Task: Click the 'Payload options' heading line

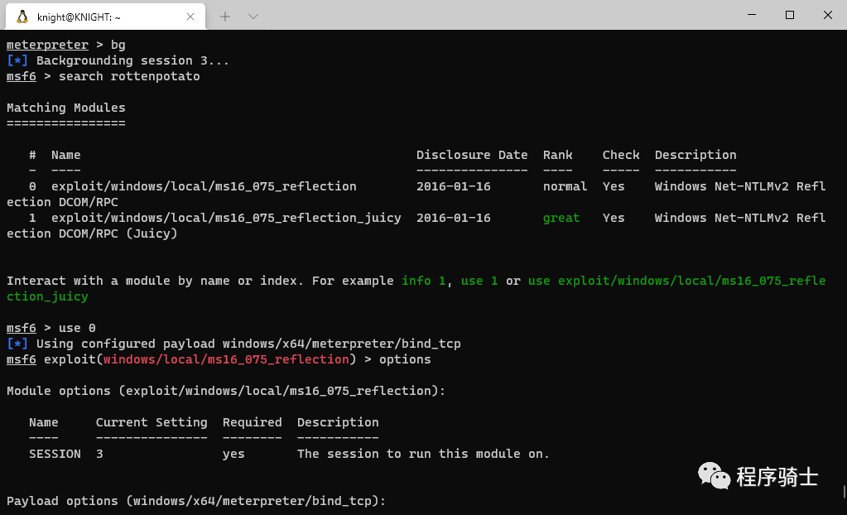Action: click(x=196, y=501)
